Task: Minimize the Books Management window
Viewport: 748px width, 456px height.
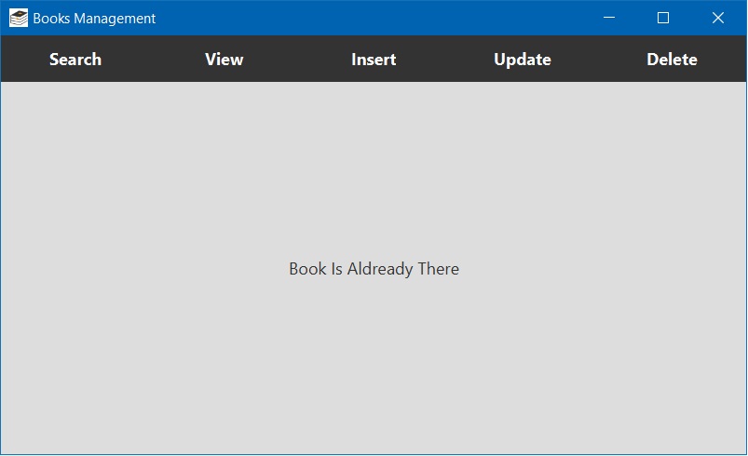Action: coord(609,18)
